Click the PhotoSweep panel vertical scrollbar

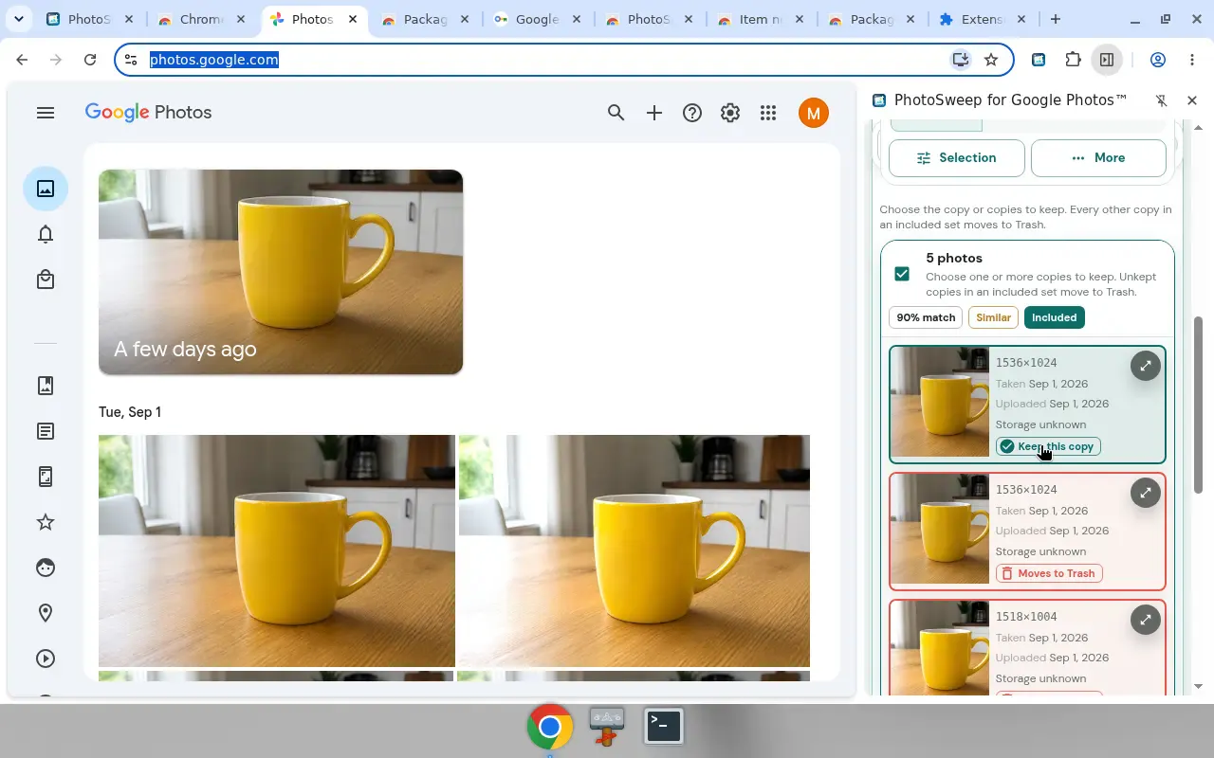tap(1198, 405)
